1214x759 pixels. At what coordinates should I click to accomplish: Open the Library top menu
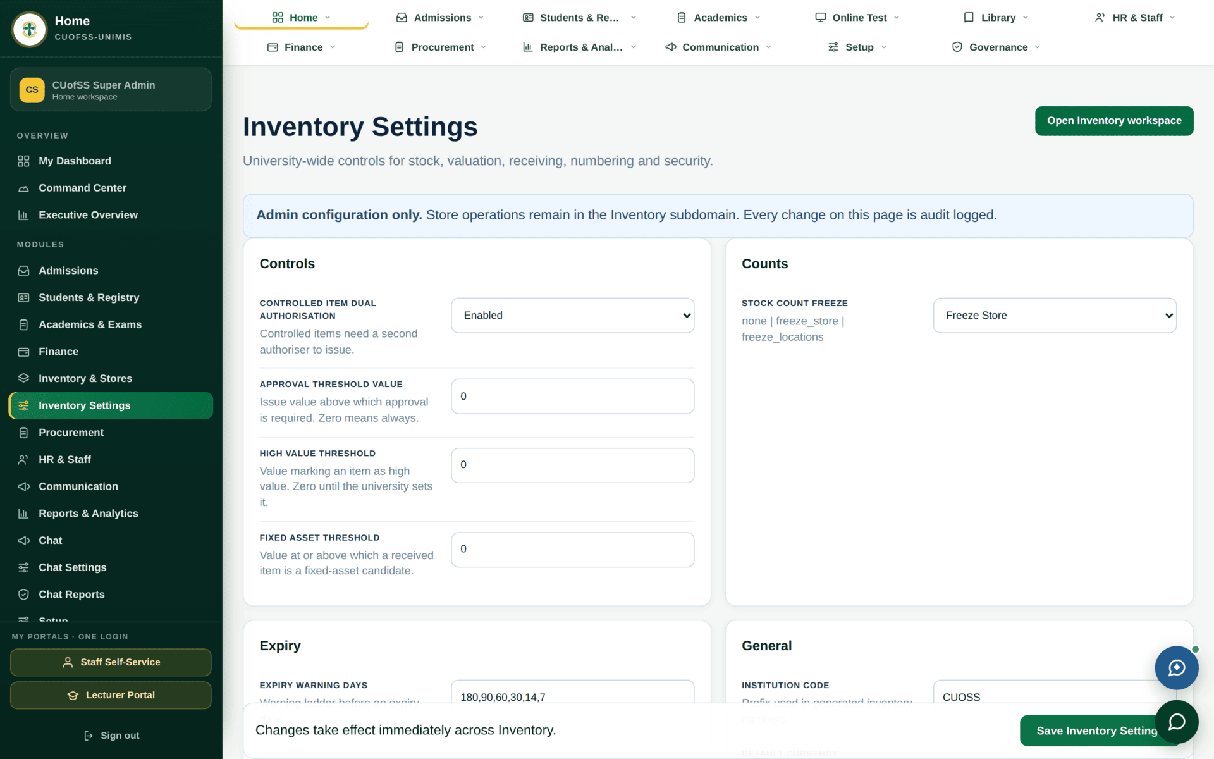[996, 18]
